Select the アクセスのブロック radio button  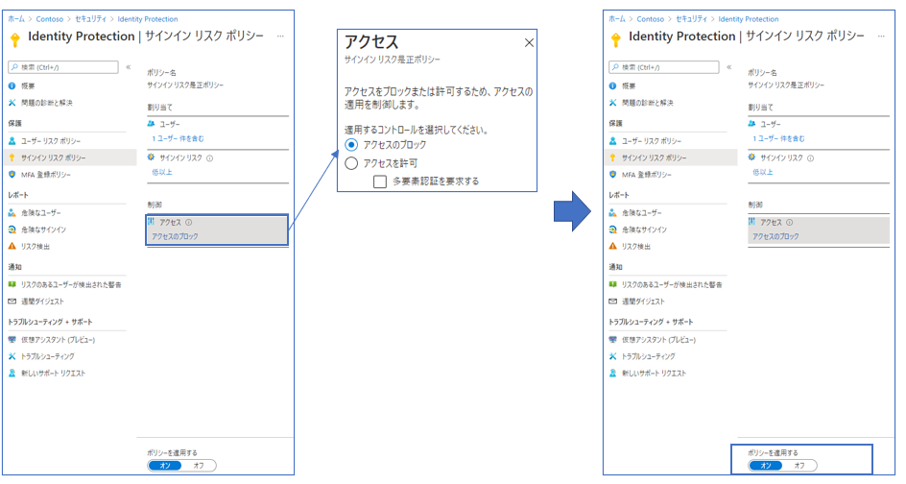pyautogui.click(x=351, y=145)
